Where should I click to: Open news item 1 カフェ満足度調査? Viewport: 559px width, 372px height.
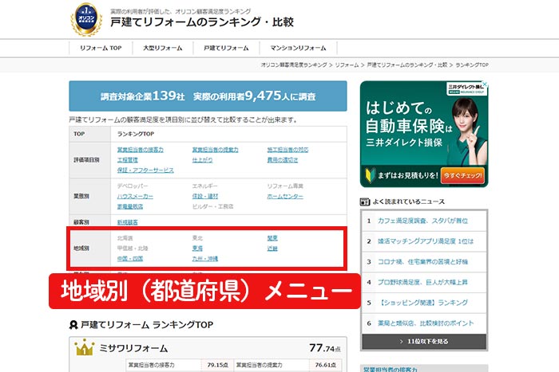[422, 221]
